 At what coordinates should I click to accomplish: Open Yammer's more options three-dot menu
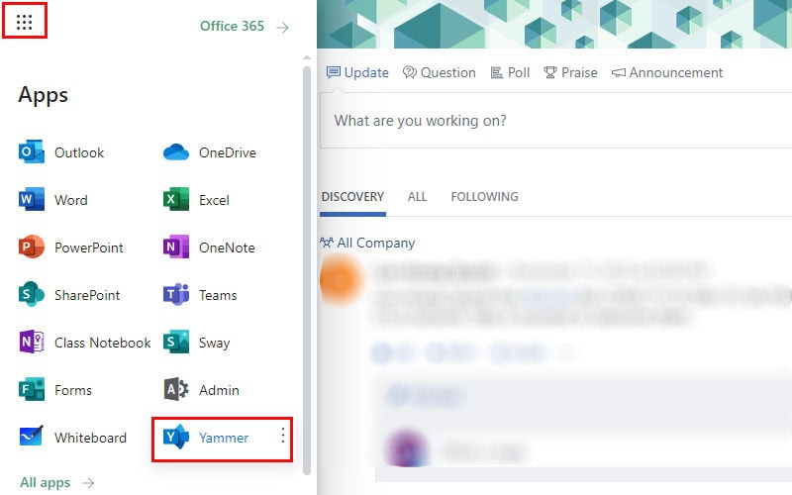coord(283,436)
